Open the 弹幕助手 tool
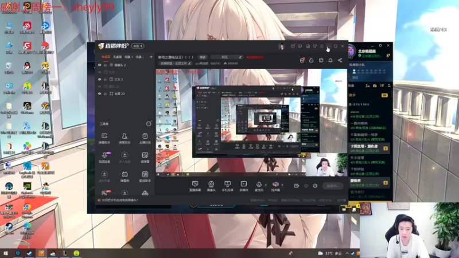The image size is (459, 258). coord(104,138)
